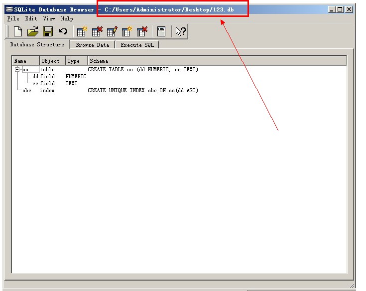The height and width of the screenshot is (291, 366).
Task: Click the Create Table toolbar icon
Action: click(82, 32)
